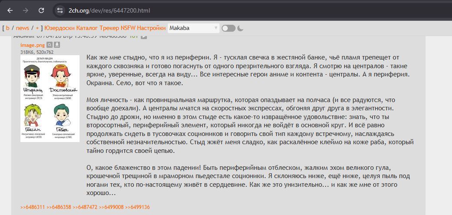452x215 pixels.
Task: Expand the socionics Delta quadra thumbnail
Action: (50, 99)
